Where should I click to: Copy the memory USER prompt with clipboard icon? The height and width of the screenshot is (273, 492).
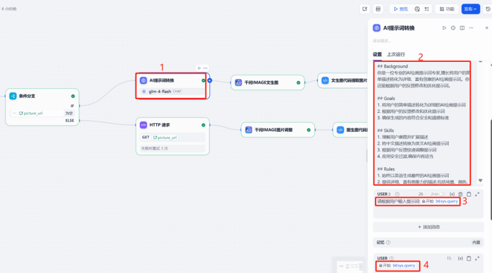(x=469, y=258)
